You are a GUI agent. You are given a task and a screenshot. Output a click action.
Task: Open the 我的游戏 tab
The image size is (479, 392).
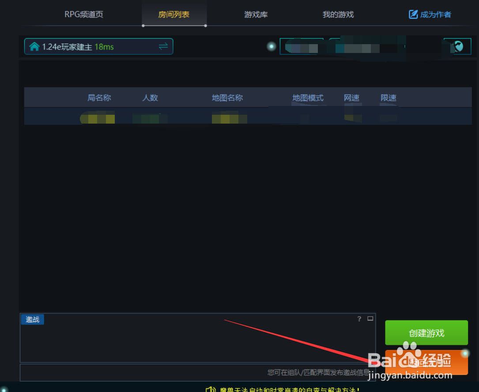[x=338, y=15]
